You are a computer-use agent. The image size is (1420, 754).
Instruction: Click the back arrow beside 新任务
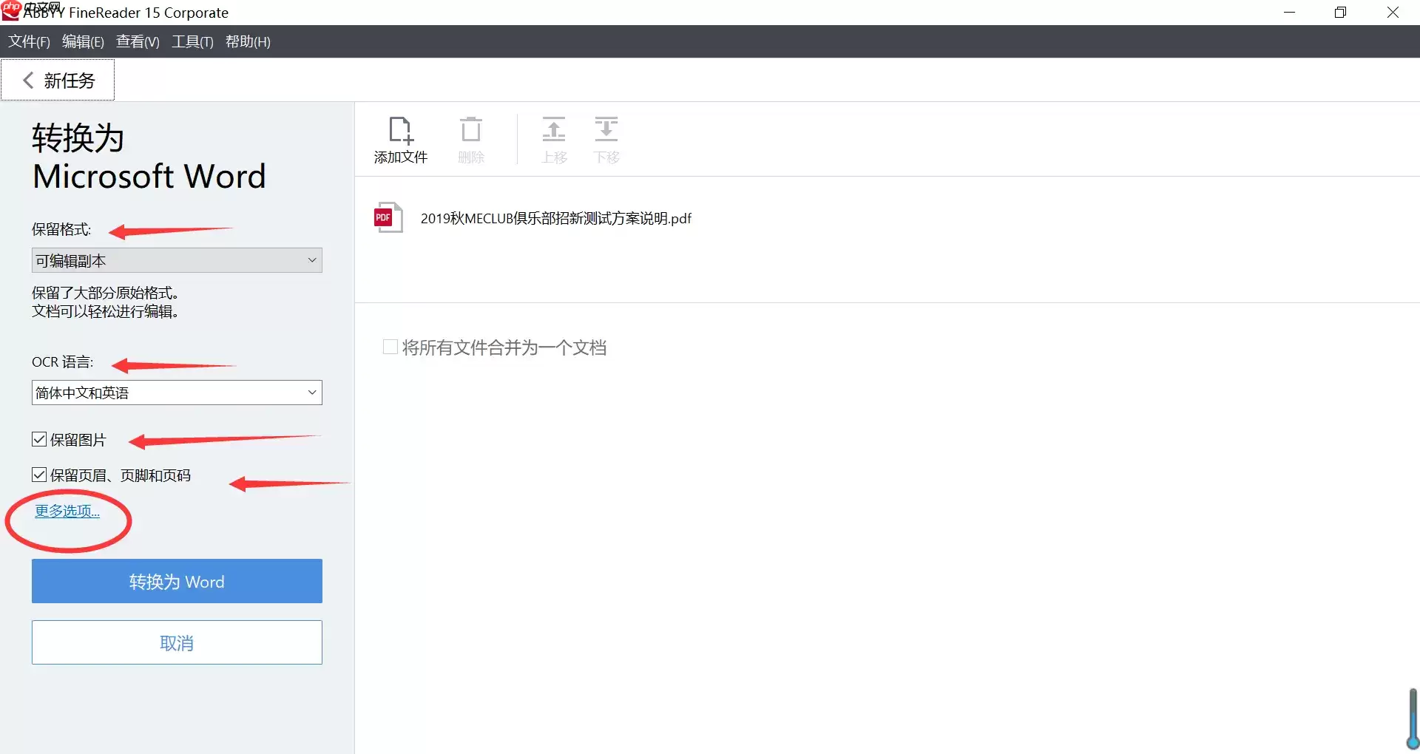pyautogui.click(x=27, y=80)
